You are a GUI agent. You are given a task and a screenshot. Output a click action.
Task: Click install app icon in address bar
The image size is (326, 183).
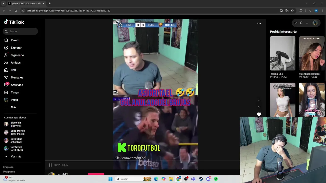[281, 11]
